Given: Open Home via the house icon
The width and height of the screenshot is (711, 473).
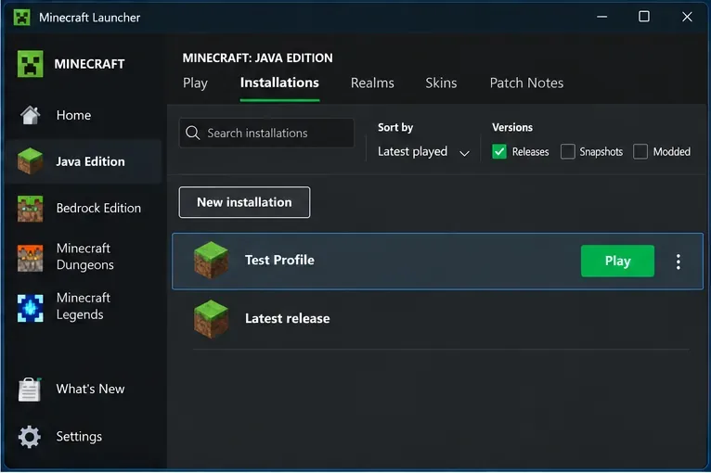Looking at the screenshot, I should pyautogui.click(x=30, y=115).
